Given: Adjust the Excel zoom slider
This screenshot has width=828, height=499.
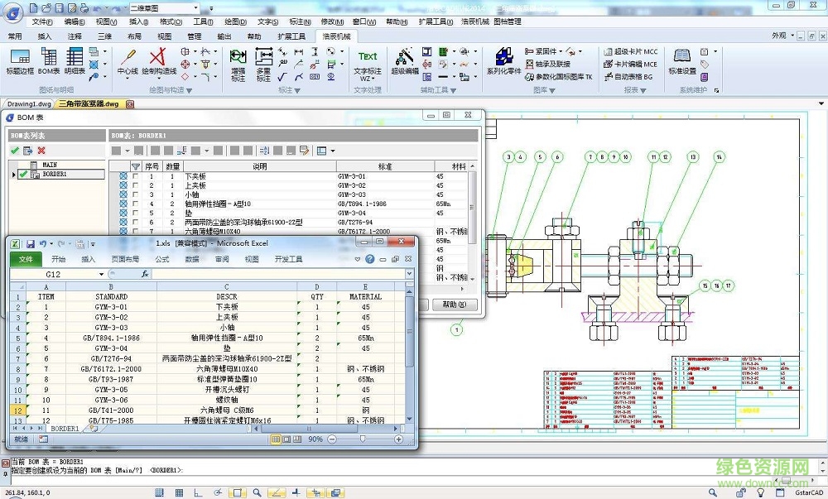Looking at the screenshot, I should coord(361,439).
